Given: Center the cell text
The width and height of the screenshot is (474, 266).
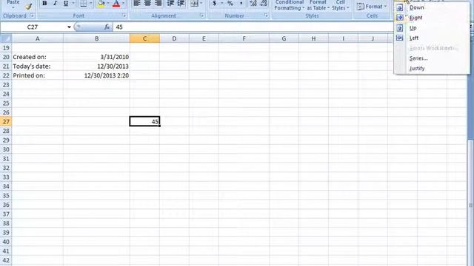Looking at the screenshot, I should (x=147, y=3).
